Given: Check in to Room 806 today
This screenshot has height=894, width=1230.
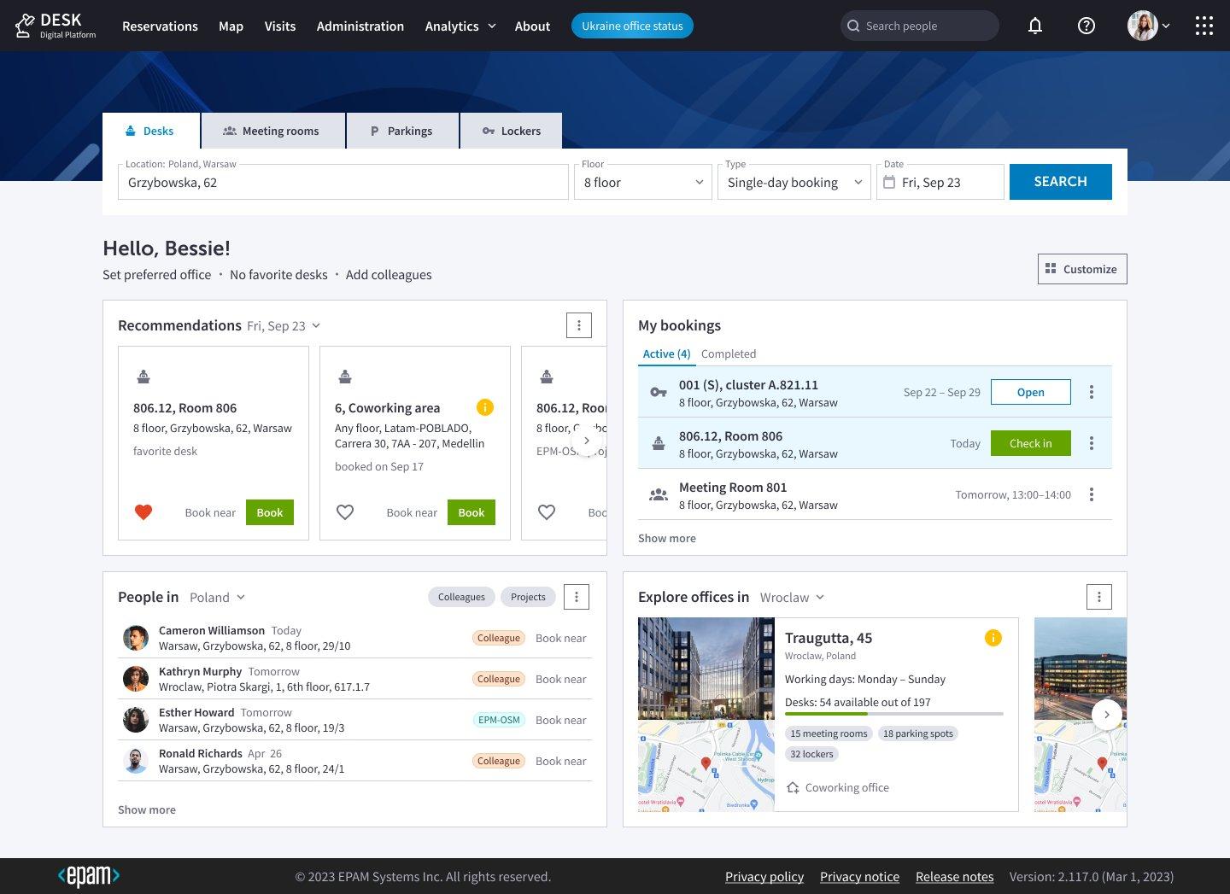Looking at the screenshot, I should (1030, 443).
